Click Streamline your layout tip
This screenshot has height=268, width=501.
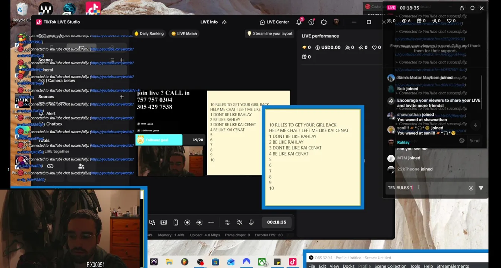tap(270, 33)
